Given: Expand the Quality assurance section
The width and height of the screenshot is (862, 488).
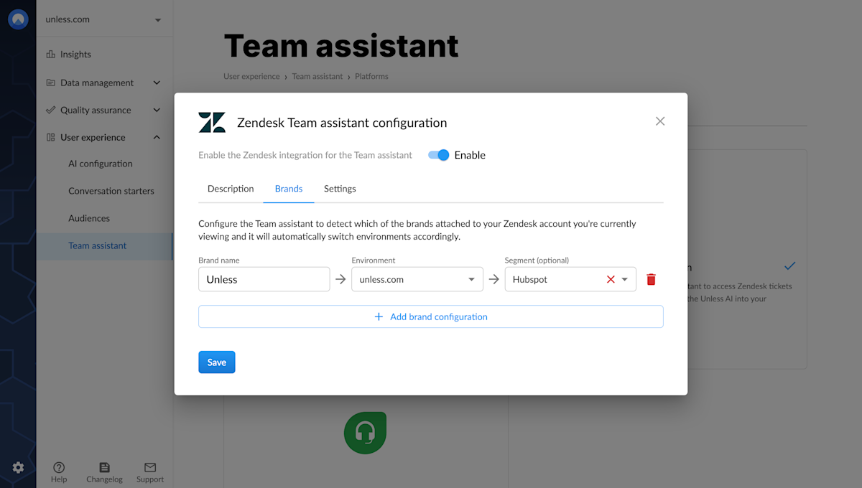Looking at the screenshot, I should tap(104, 110).
